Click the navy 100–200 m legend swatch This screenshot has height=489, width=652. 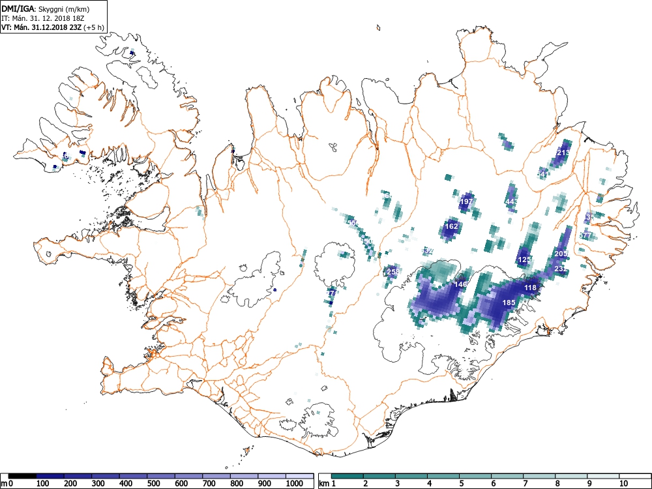(50, 476)
